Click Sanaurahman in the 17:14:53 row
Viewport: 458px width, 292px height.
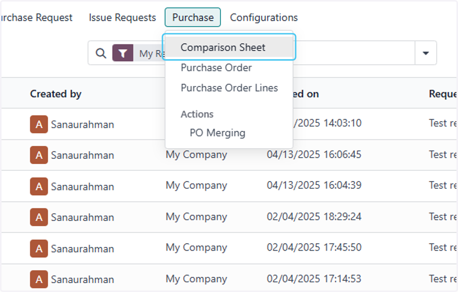[x=82, y=279]
